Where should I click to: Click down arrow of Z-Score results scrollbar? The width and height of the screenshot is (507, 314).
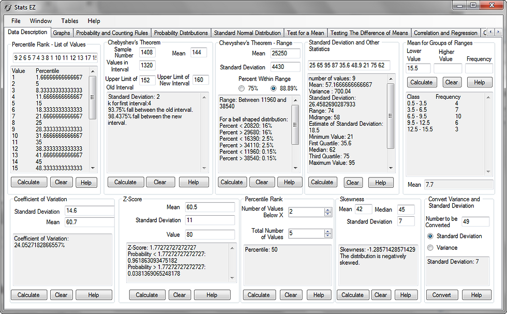[x=232, y=278]
